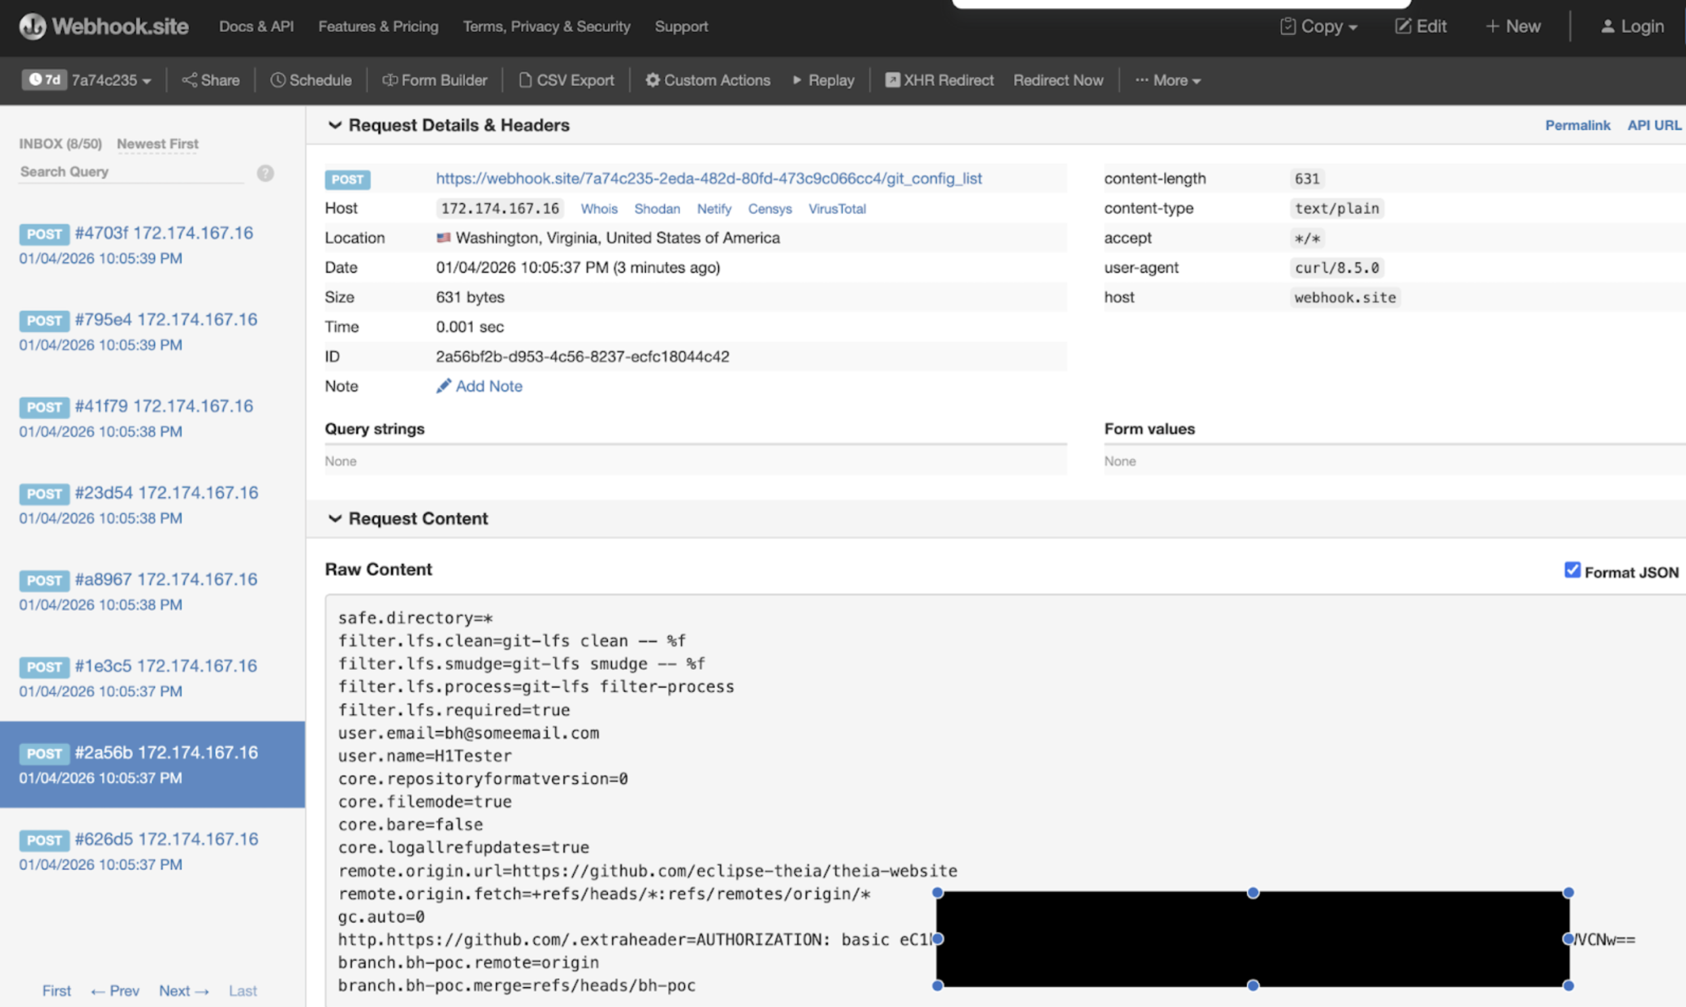1686x1007 pixels.
Task: Open the Copy dropdown menu
Action: point(1319,26)
